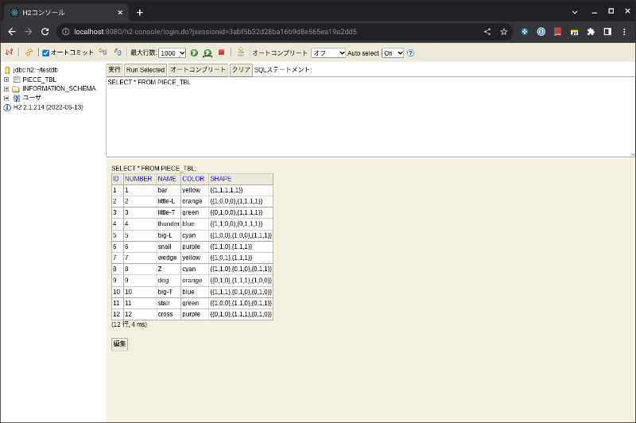The height and width of the screenshot is (423, 636).
Task: Open the オートコンプリート dropdown set to オフ
Action: (328, 52)
